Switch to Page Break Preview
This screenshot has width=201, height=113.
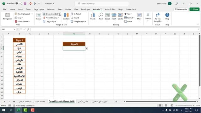point(172,105)
